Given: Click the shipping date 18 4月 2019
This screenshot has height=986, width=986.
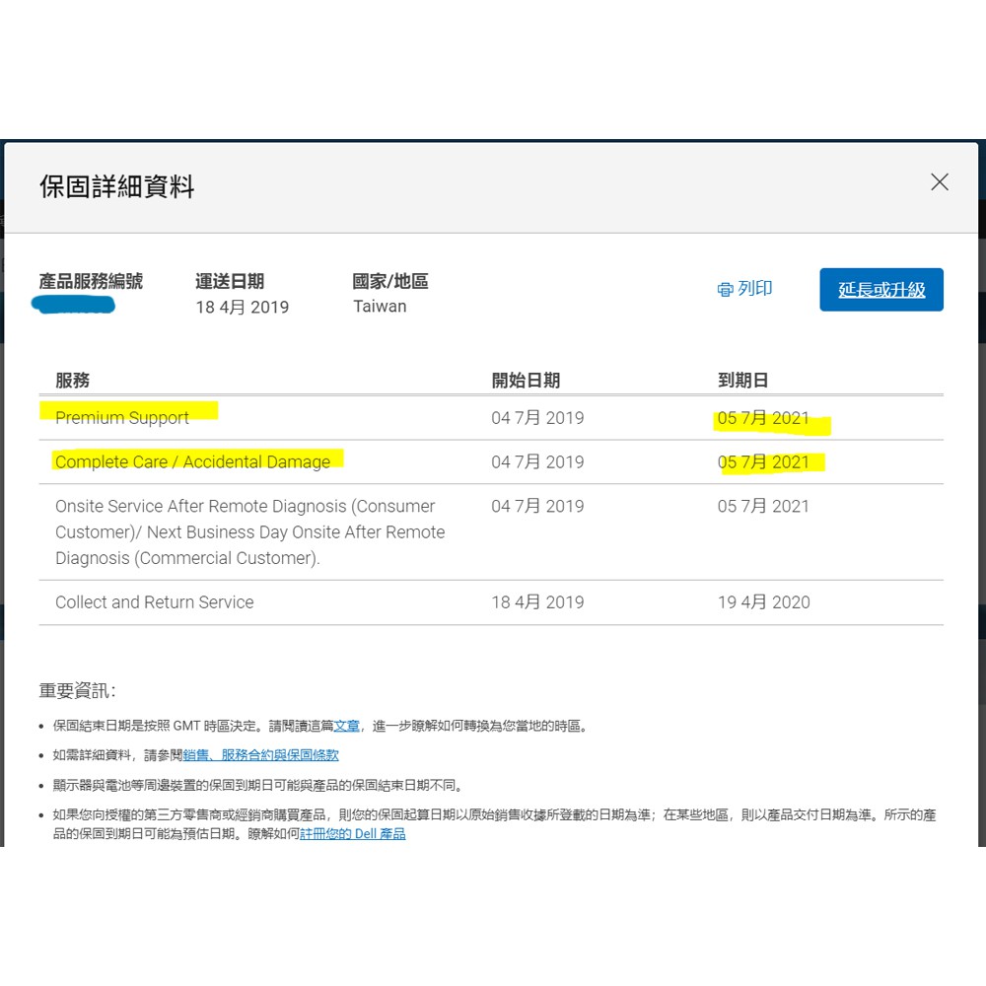Looking at the screenshot, I should point(243,308).
